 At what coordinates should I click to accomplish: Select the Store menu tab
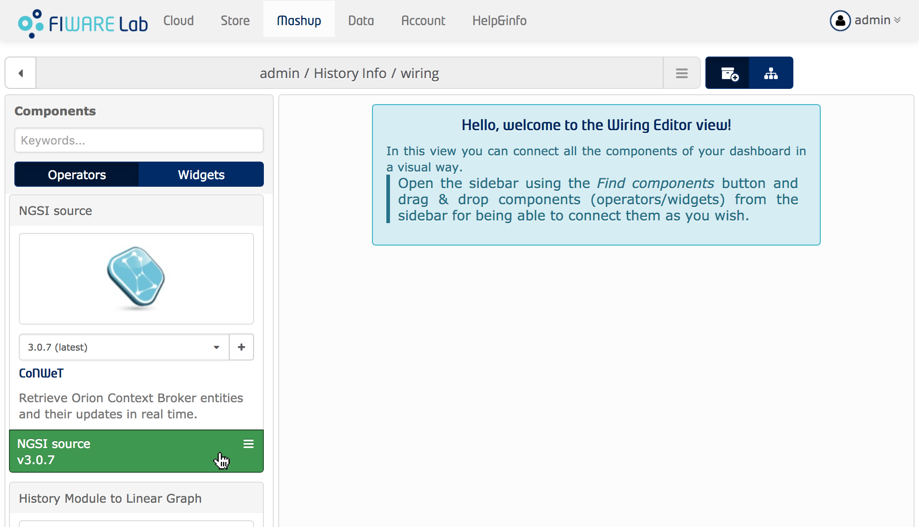(x=234, y=20)
